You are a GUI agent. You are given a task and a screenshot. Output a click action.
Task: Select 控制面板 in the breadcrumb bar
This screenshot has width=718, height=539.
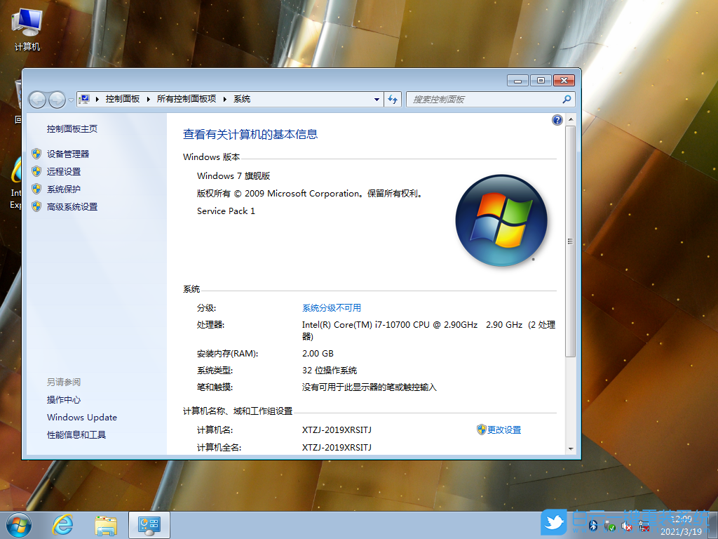(122, 99)
